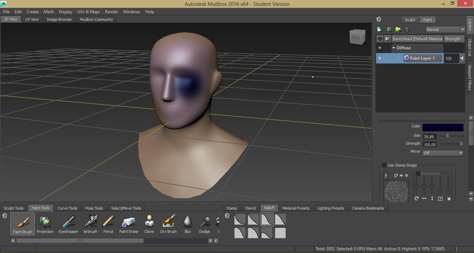Enable the Use Stamp Image checkbox
The width and height of the screenshot is (474, 253).
pyautogui.click(x=384, y=165)
